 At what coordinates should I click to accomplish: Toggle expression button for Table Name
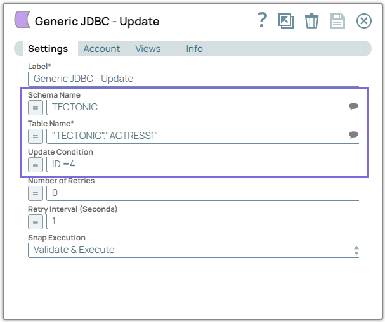click(36, 135)
